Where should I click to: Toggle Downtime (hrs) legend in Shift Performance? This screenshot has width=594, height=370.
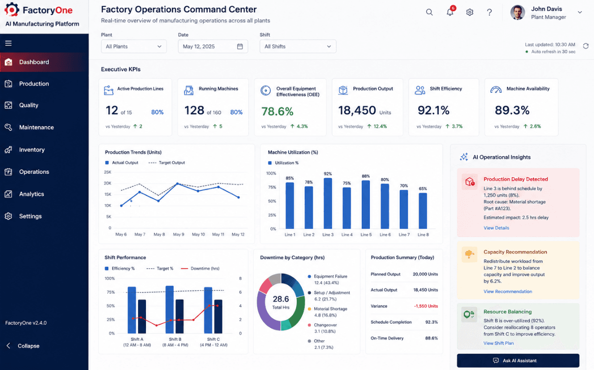200,268
